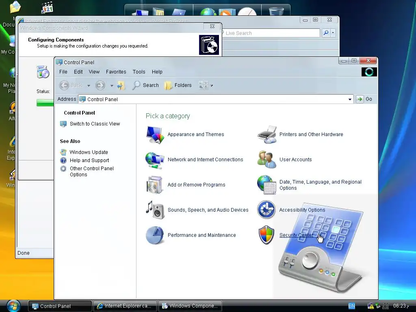This screenshot has width=416, height=312.
Task: Click the security alert tray icon
Action: point(370,306)
